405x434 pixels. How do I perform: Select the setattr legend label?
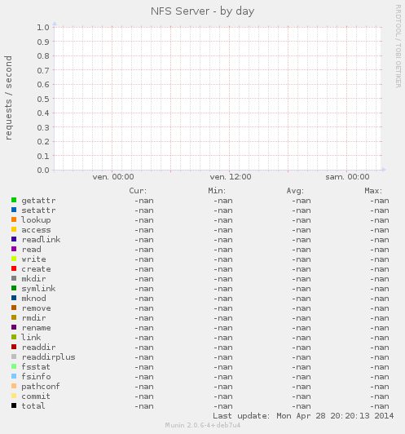click(38, 210)
